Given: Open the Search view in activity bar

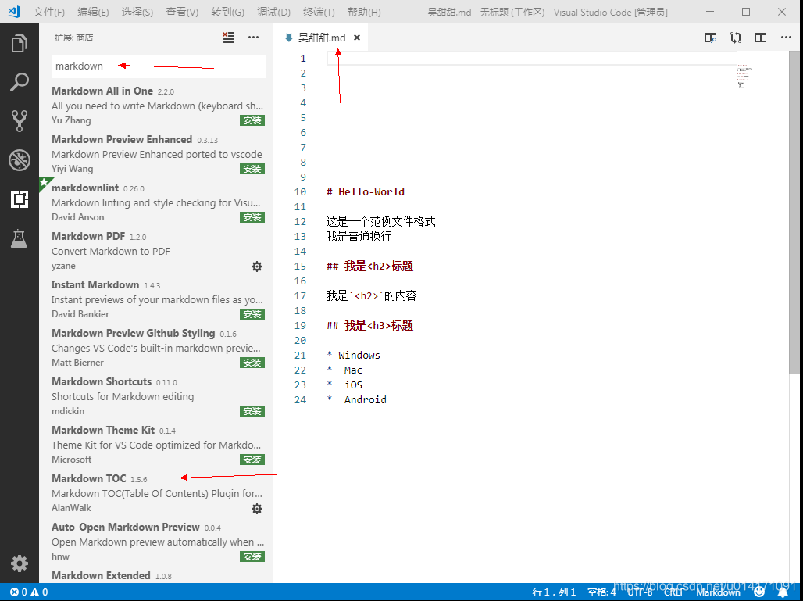Looking at the screenshot, I should 19,82.
